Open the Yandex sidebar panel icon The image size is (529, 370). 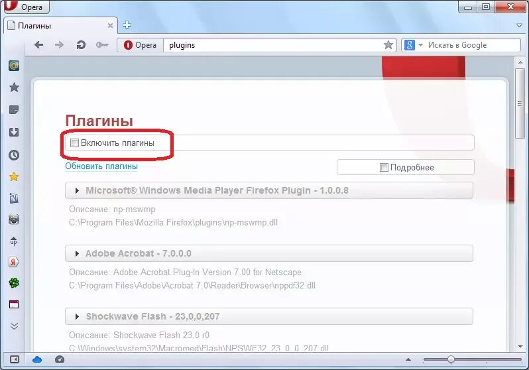(x=14, y=262)
